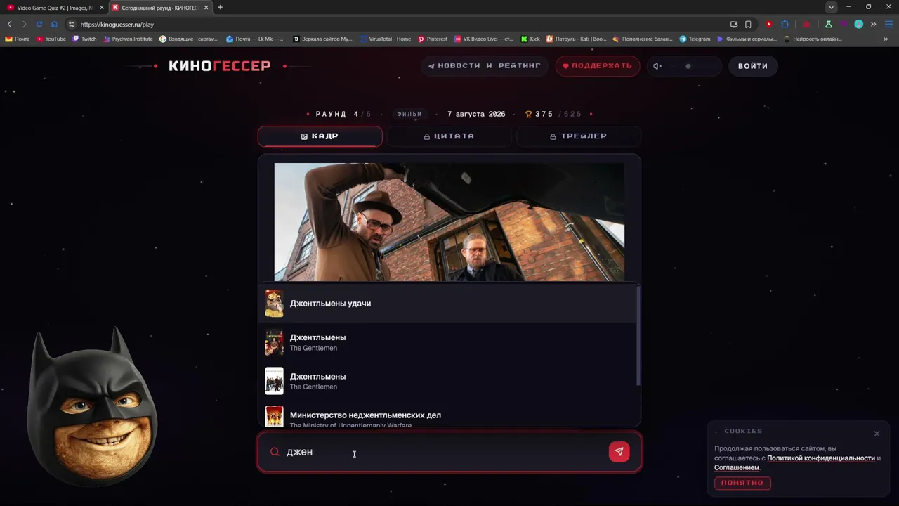Open the VirusTotal - Home bookmark
Screen dimensions: 899x506
(385, 39)
